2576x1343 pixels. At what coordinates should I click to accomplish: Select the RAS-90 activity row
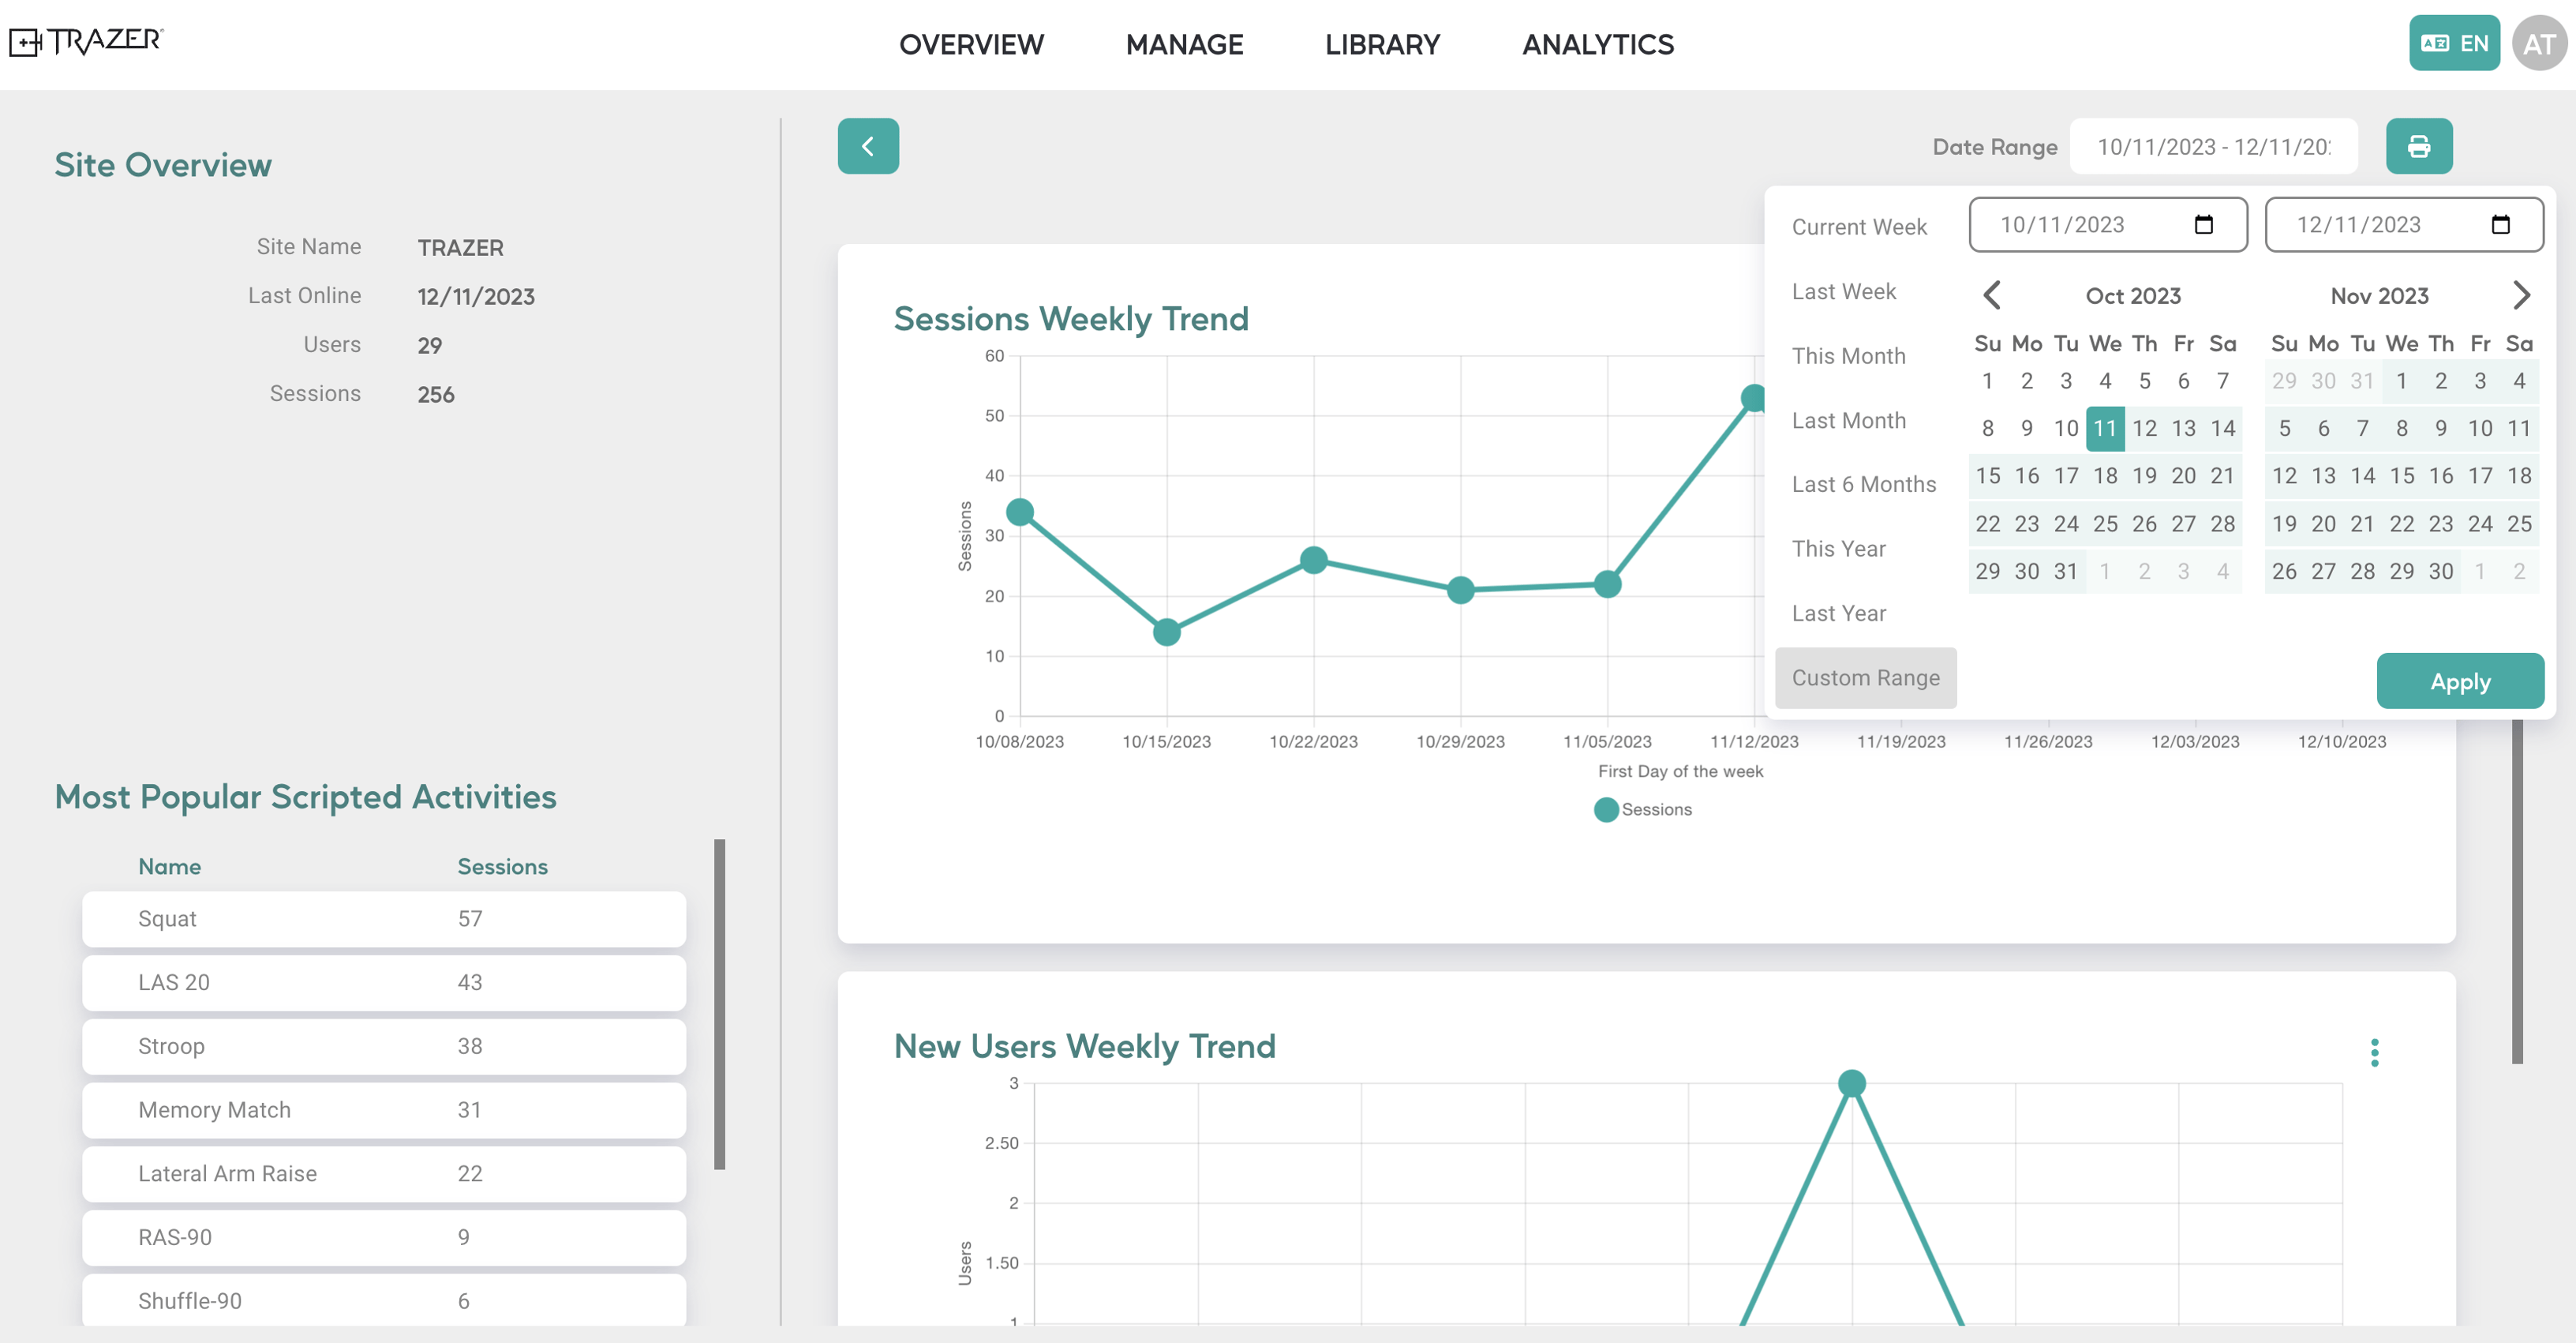pyautogui.click(x=384, y=1238)
